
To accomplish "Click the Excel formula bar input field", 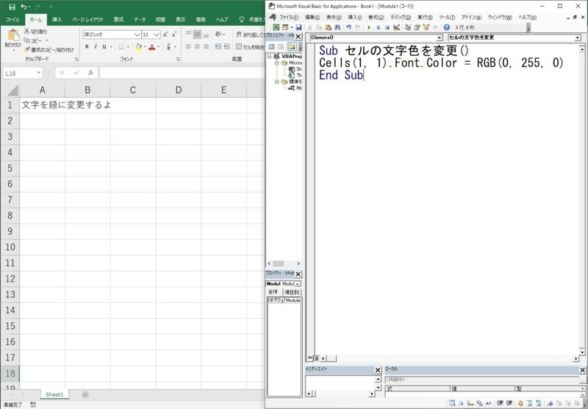I will coord(182,73).
